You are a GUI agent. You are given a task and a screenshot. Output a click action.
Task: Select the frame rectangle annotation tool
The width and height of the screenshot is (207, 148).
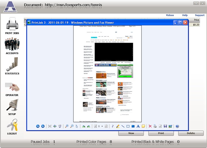pyautogui.click(x=128, y=126)
